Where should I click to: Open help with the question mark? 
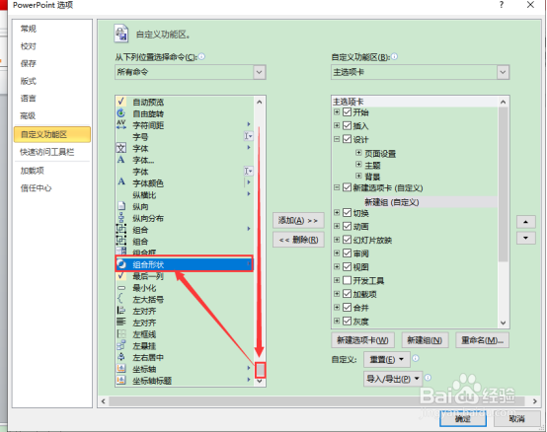tap(502, 5)
